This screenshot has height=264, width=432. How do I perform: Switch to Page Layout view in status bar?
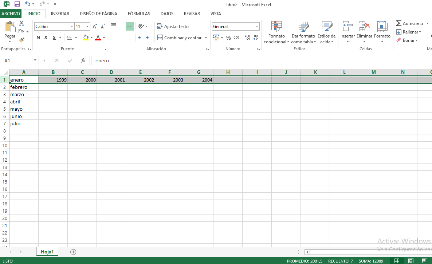click(x=411, y=261)
